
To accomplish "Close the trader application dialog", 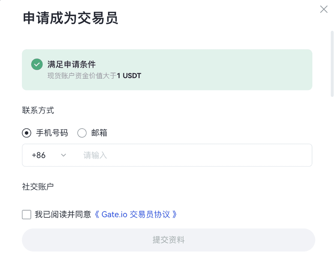I will coord(324,9).
